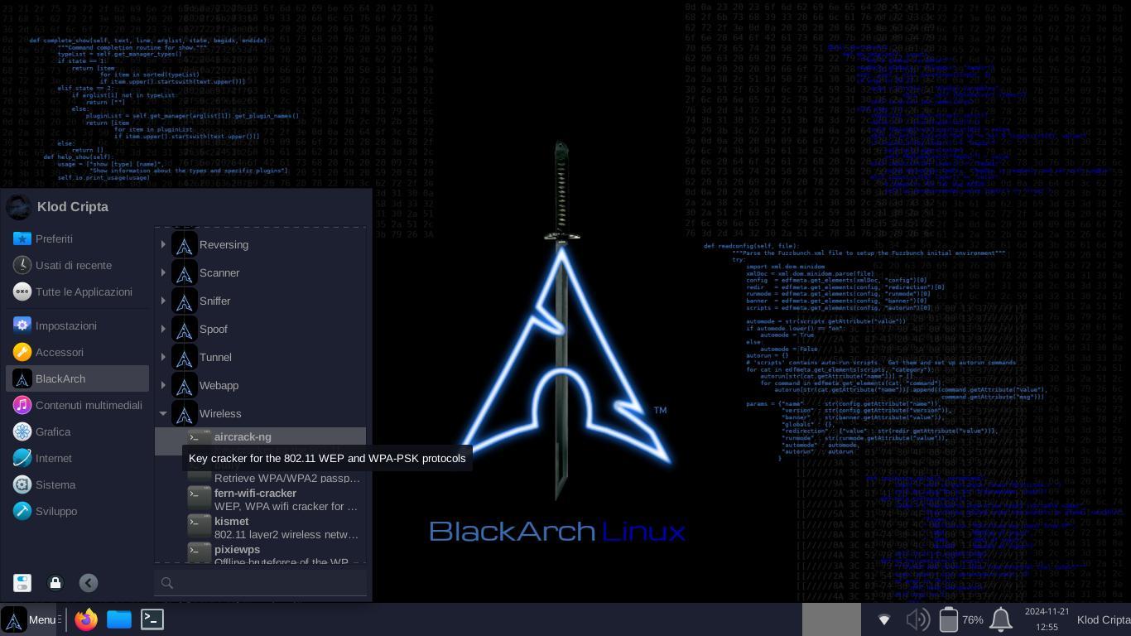Collapse the Wireless submenu arrow
Viewport: 1131px width, 636px height.
pyautogui.click(x=163, y=413)
